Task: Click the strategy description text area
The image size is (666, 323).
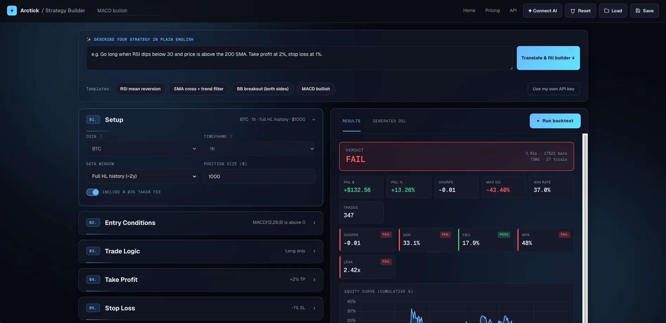Action: tap(300, 58)
